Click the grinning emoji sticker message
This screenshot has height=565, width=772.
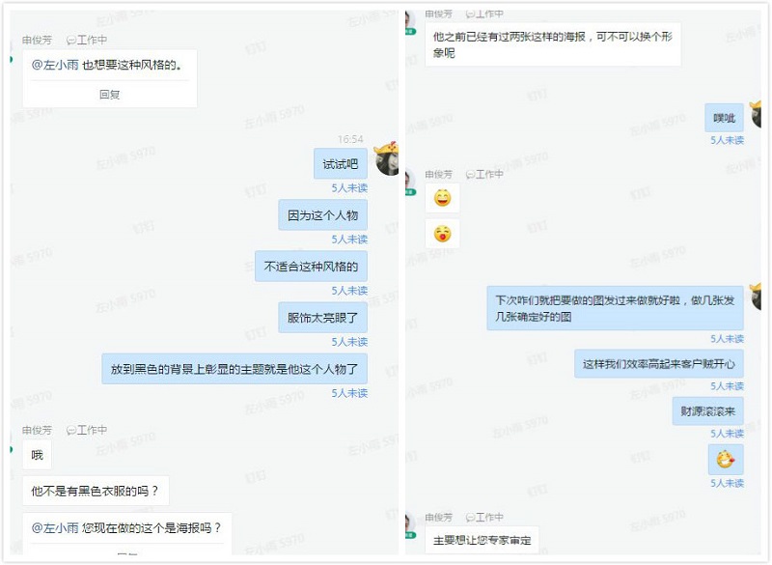[442, 198]
